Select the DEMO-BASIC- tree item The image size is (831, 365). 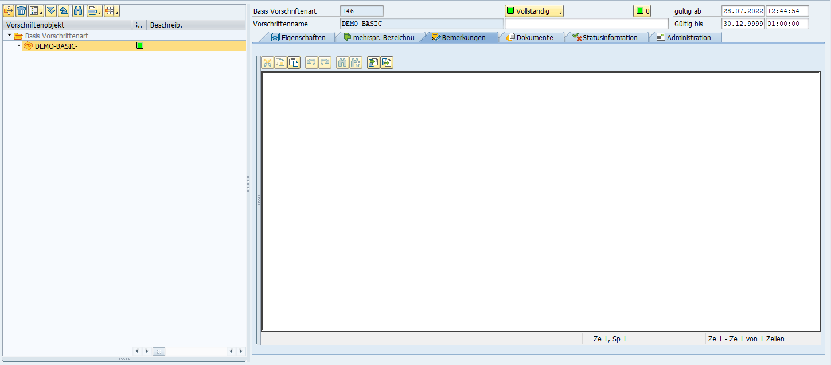click(56, 46)
